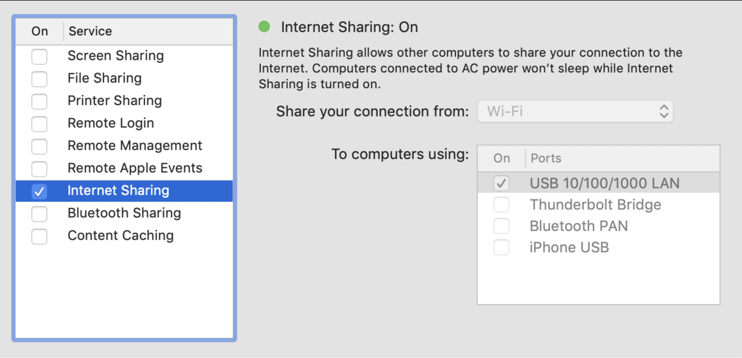742x358 pixels.
Task: Enable the Screen Sharing checkbox
Action: click(x=39, y=56)
